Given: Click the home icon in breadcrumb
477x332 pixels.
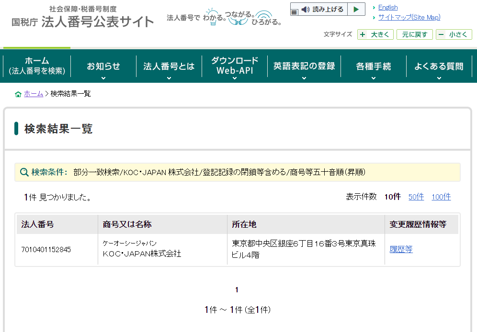Looking at the screenshot, I should pos(18,94).
